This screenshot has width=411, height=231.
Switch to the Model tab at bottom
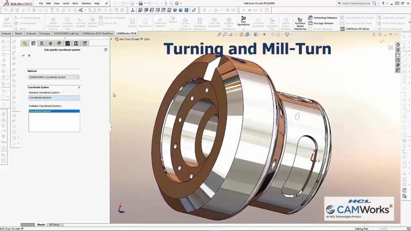[41, 225]
